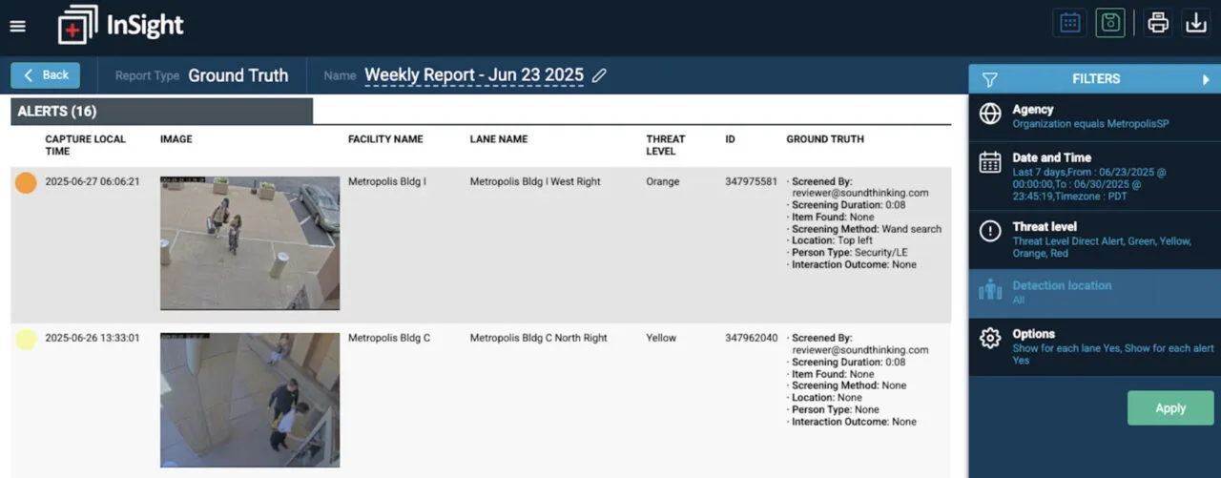Click the yellow threat level indicator
Screen dimensions: 1221x478
[x=26, y=339]
